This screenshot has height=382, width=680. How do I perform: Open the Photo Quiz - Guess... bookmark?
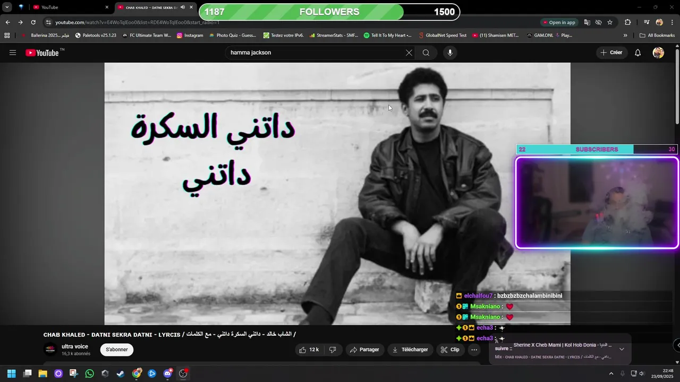click(232, 36)
